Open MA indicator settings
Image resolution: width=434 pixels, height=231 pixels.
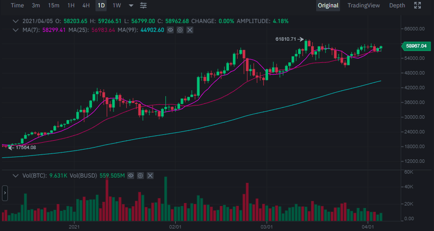(180, 30)
